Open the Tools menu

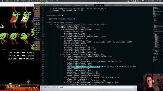[41, 1]
